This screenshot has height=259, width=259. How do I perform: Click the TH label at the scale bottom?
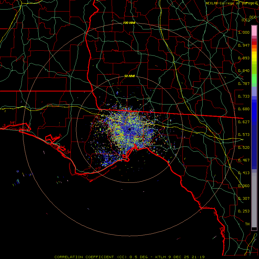(x=247, y=224)
